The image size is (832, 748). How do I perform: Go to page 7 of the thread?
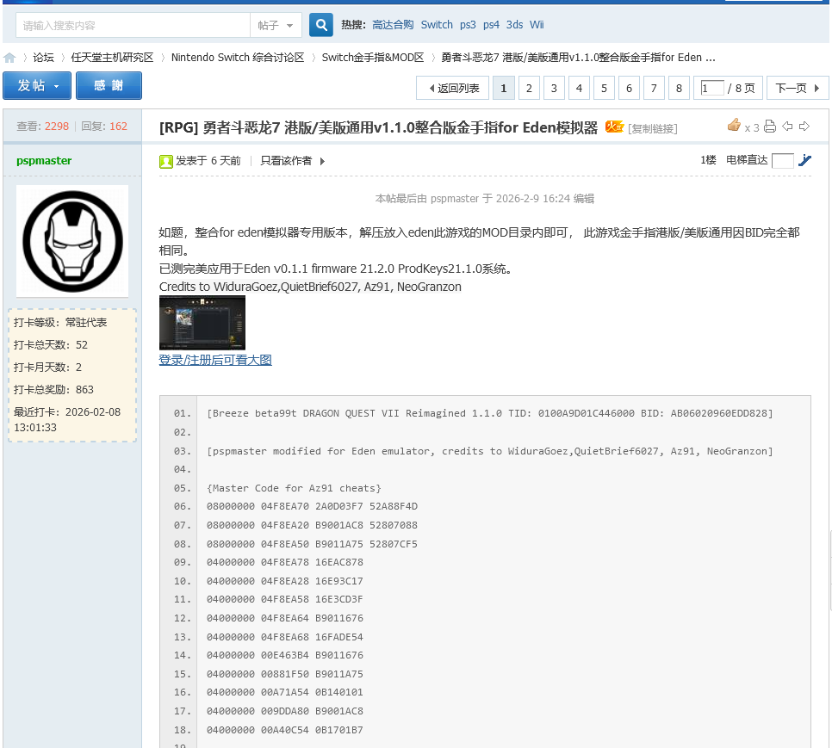pyautogui.click(x=654, y=88)
